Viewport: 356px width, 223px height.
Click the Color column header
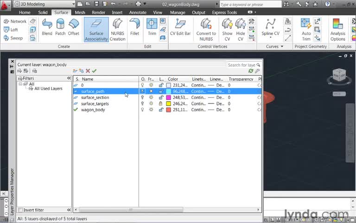tap(173, 79)
